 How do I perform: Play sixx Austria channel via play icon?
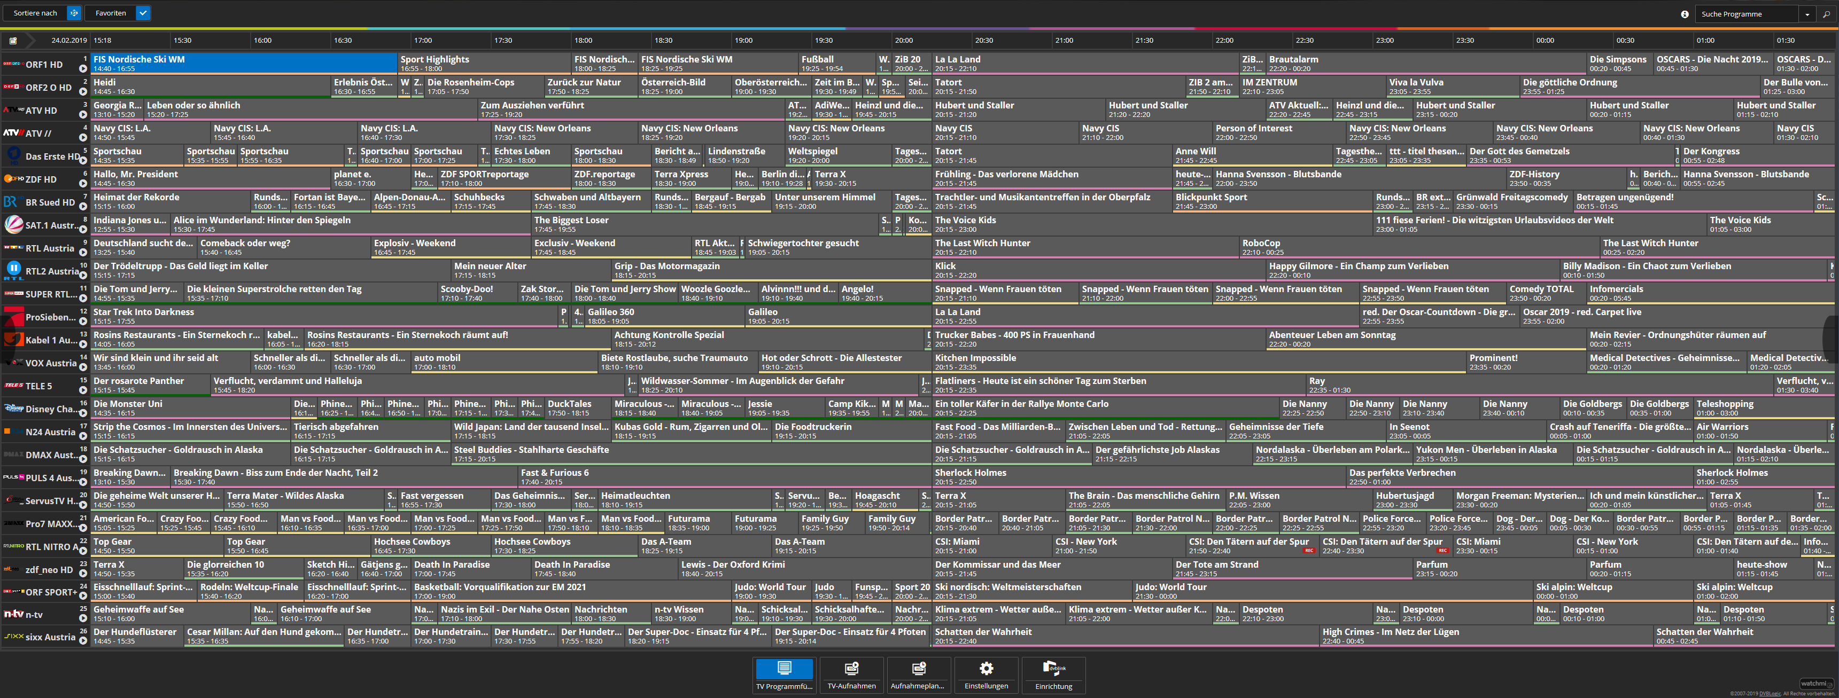pos(83,641)
